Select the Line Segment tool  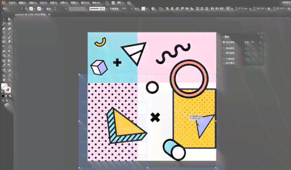click(9, 33)
